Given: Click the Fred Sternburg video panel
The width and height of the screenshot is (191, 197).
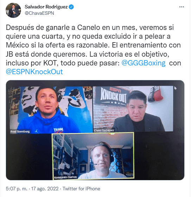Looking at the screenshot, I should (x=51, y=110).
